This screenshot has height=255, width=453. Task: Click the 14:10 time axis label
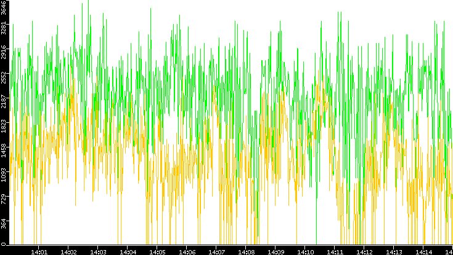305,252
